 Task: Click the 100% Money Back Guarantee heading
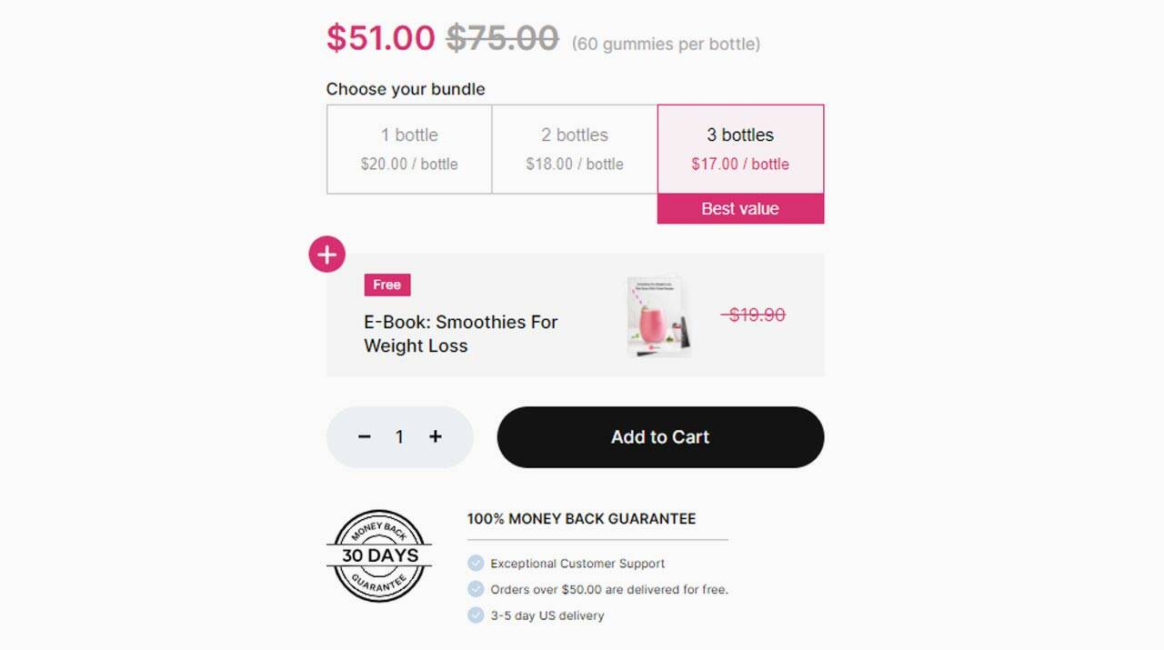pos(581,519)
